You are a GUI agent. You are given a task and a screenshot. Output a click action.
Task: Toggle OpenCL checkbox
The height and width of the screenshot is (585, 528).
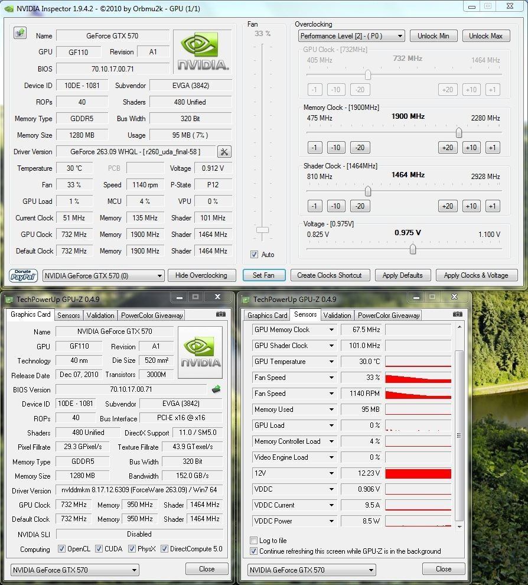pos(61,549)
